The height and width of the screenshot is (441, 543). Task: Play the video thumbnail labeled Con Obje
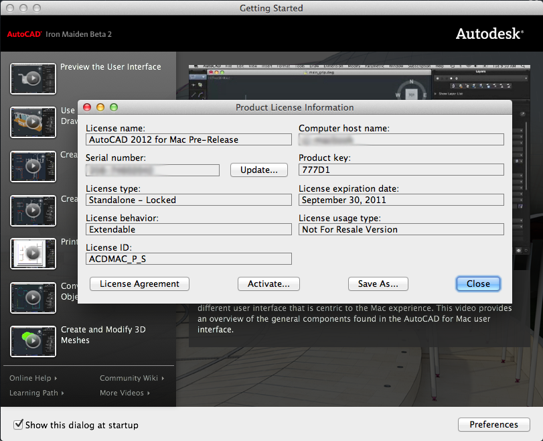33,298
